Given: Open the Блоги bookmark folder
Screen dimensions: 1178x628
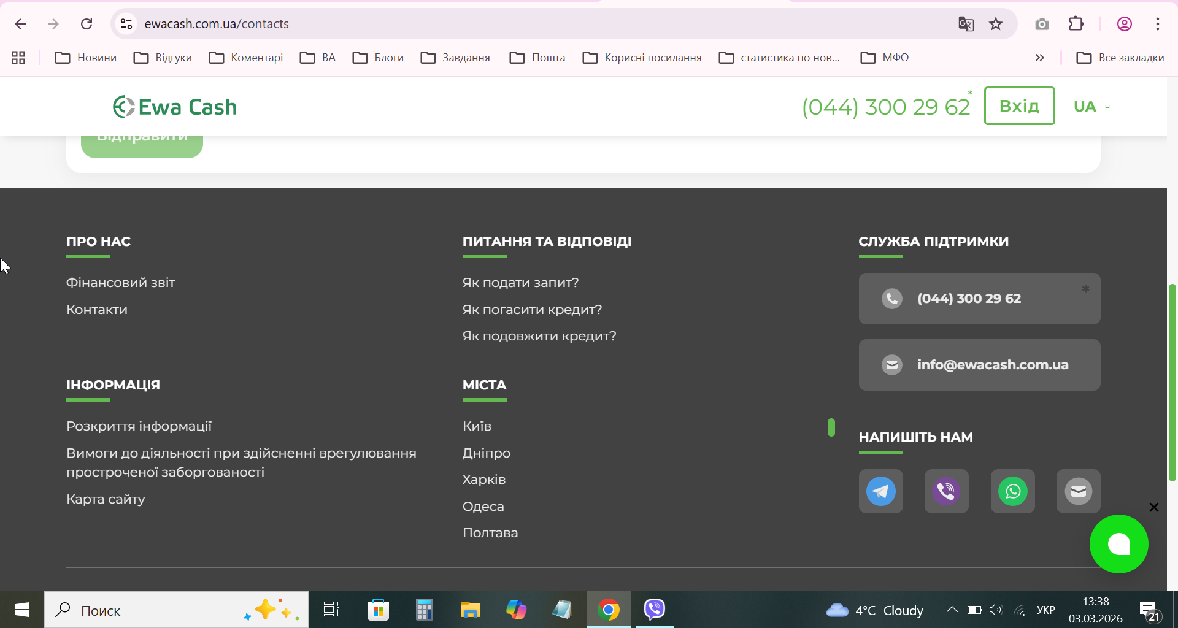Looking at the screenshot, I should [378, 58].
